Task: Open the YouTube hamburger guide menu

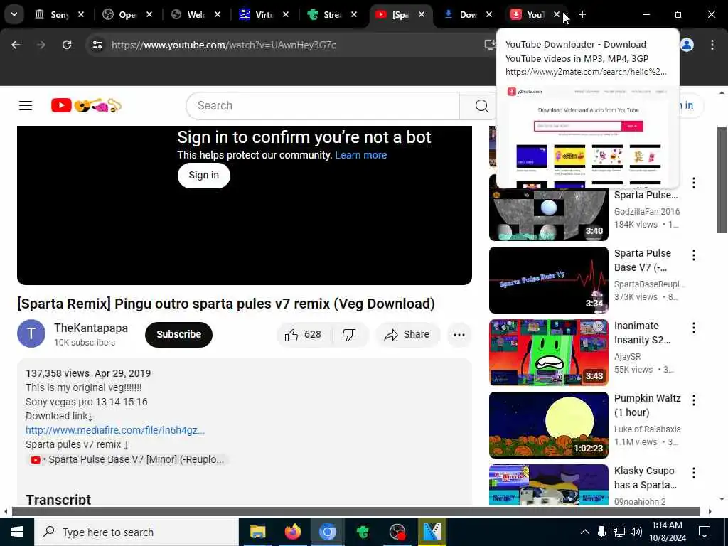Action: pyautogui.click(x=26, y=106)
